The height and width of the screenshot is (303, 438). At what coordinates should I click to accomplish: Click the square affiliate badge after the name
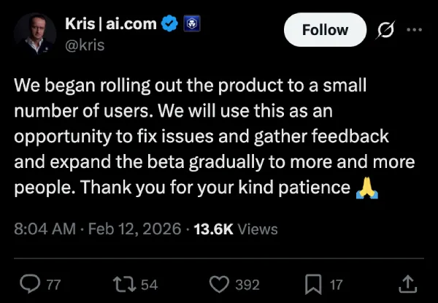(x=192, y=23)
